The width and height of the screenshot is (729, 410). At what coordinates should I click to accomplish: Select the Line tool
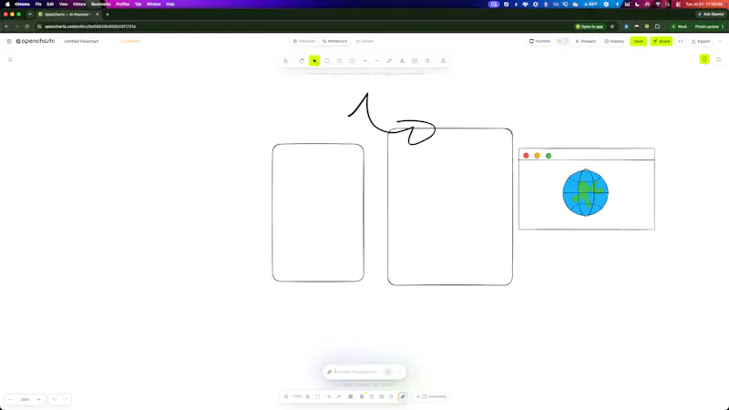tap(377, 61)
